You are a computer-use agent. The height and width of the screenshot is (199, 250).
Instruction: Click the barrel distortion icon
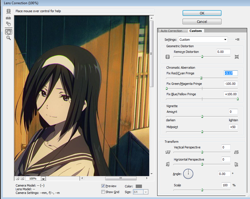[168, 57]
